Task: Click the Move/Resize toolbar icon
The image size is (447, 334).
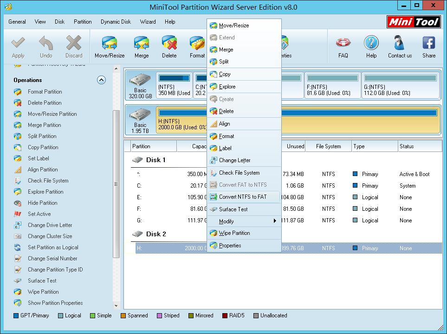Action: (110, 44)
